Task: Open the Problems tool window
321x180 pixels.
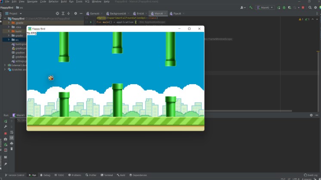Action: [x=75, y=175]
